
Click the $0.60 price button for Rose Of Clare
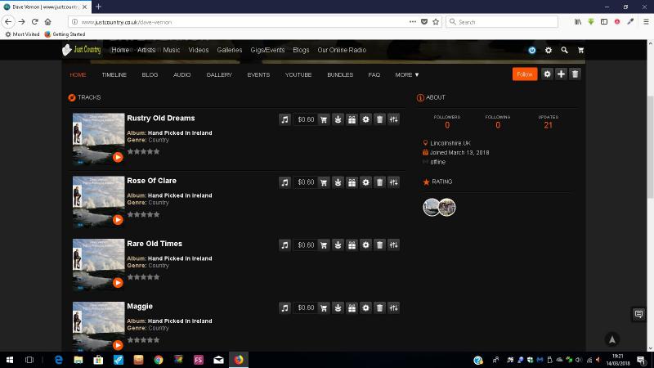306,182
